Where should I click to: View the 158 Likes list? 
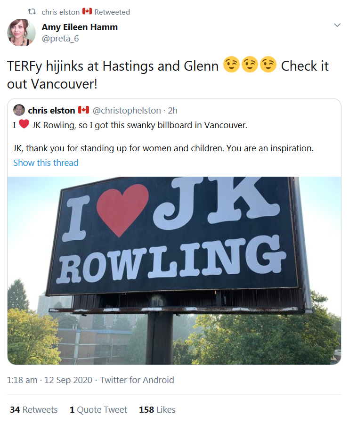point(157,409)
